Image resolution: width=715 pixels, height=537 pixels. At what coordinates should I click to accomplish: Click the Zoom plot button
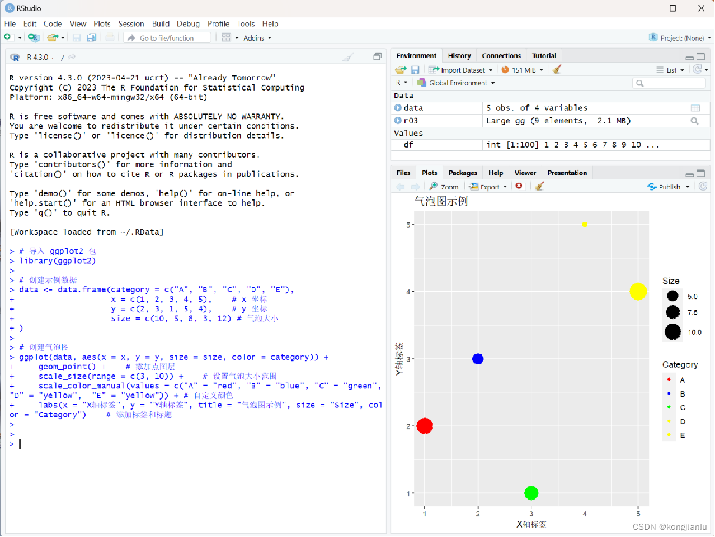coord(444,187)
